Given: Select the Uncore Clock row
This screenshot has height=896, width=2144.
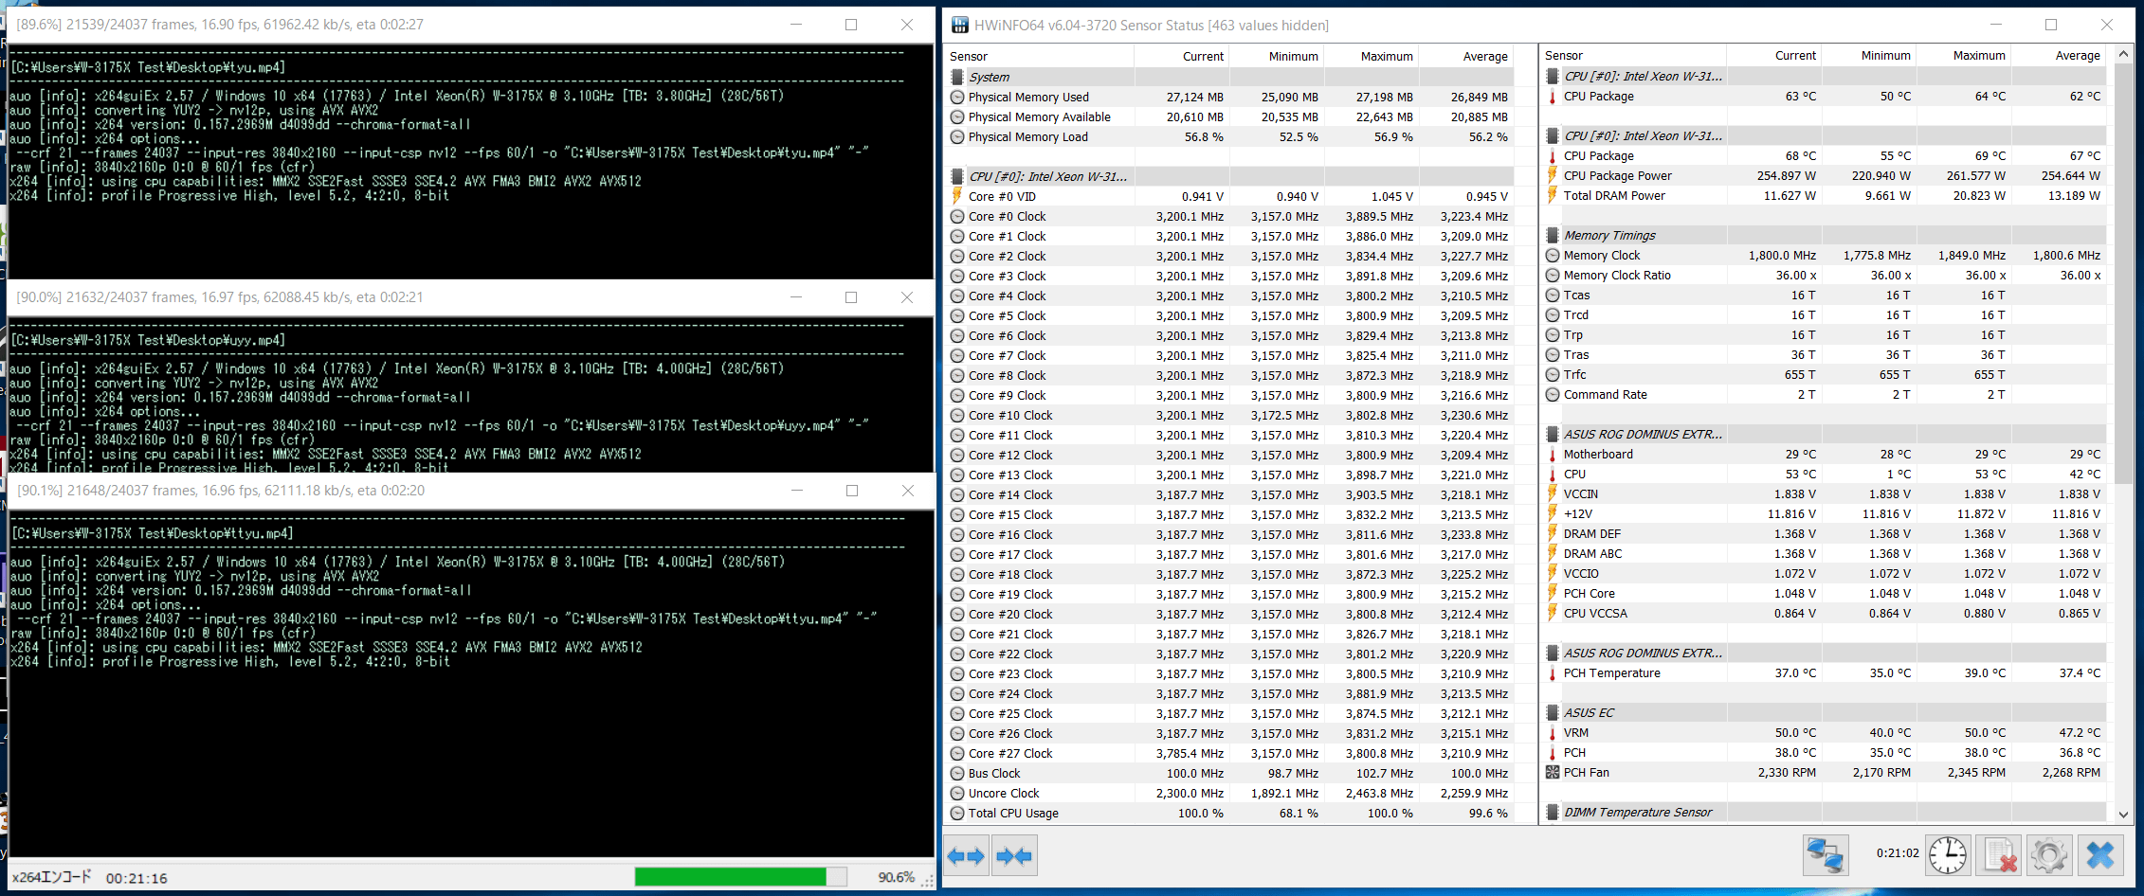Looking at the screenshot, I should [1229, 793].
